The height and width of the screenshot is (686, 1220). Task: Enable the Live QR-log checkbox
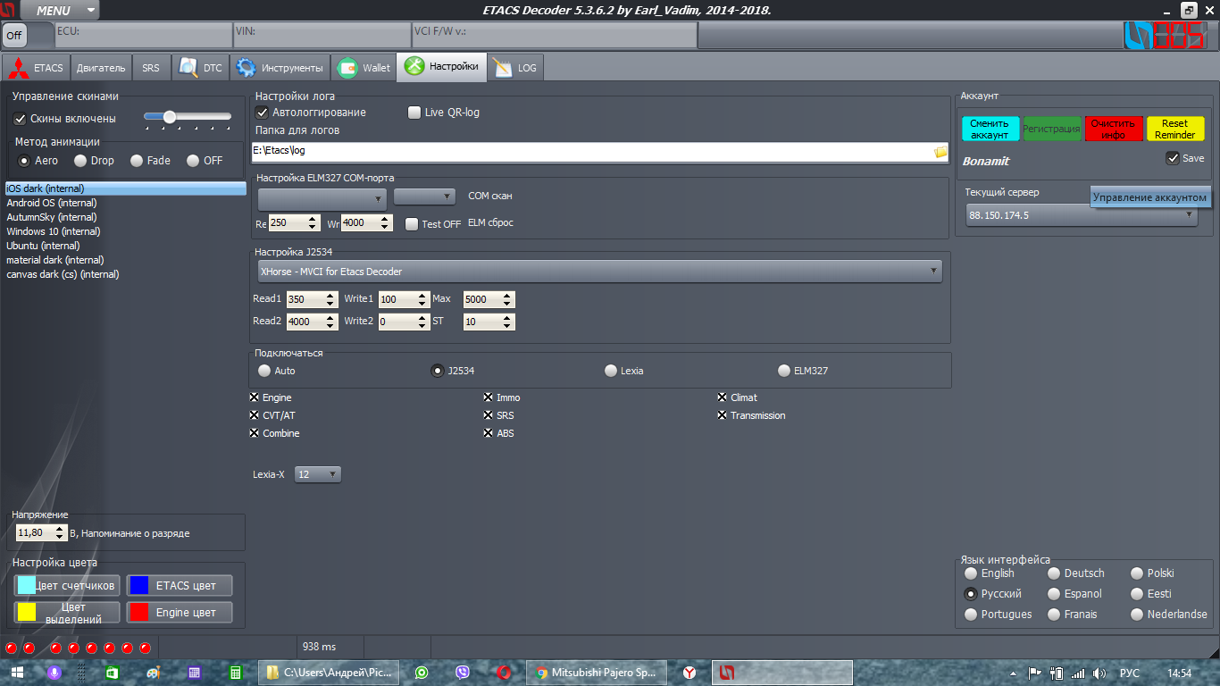(x=414, y=113)
